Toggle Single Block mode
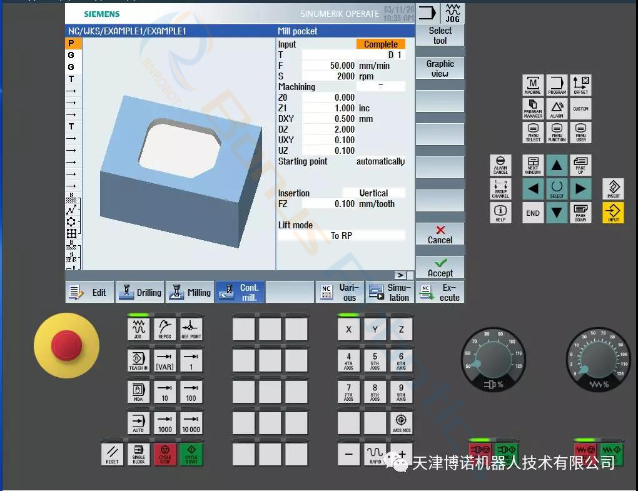This screenshot has height=491, width=638. tap(138, 455)
